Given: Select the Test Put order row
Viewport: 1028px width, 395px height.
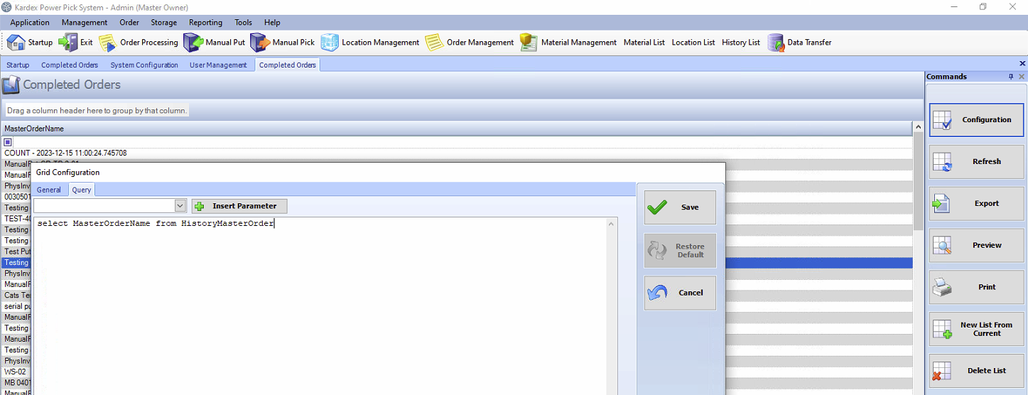Looking at the screenshot, I should pos(16,251).
